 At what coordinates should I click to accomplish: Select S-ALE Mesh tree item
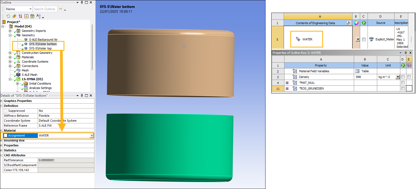click(x=29, y=75)
